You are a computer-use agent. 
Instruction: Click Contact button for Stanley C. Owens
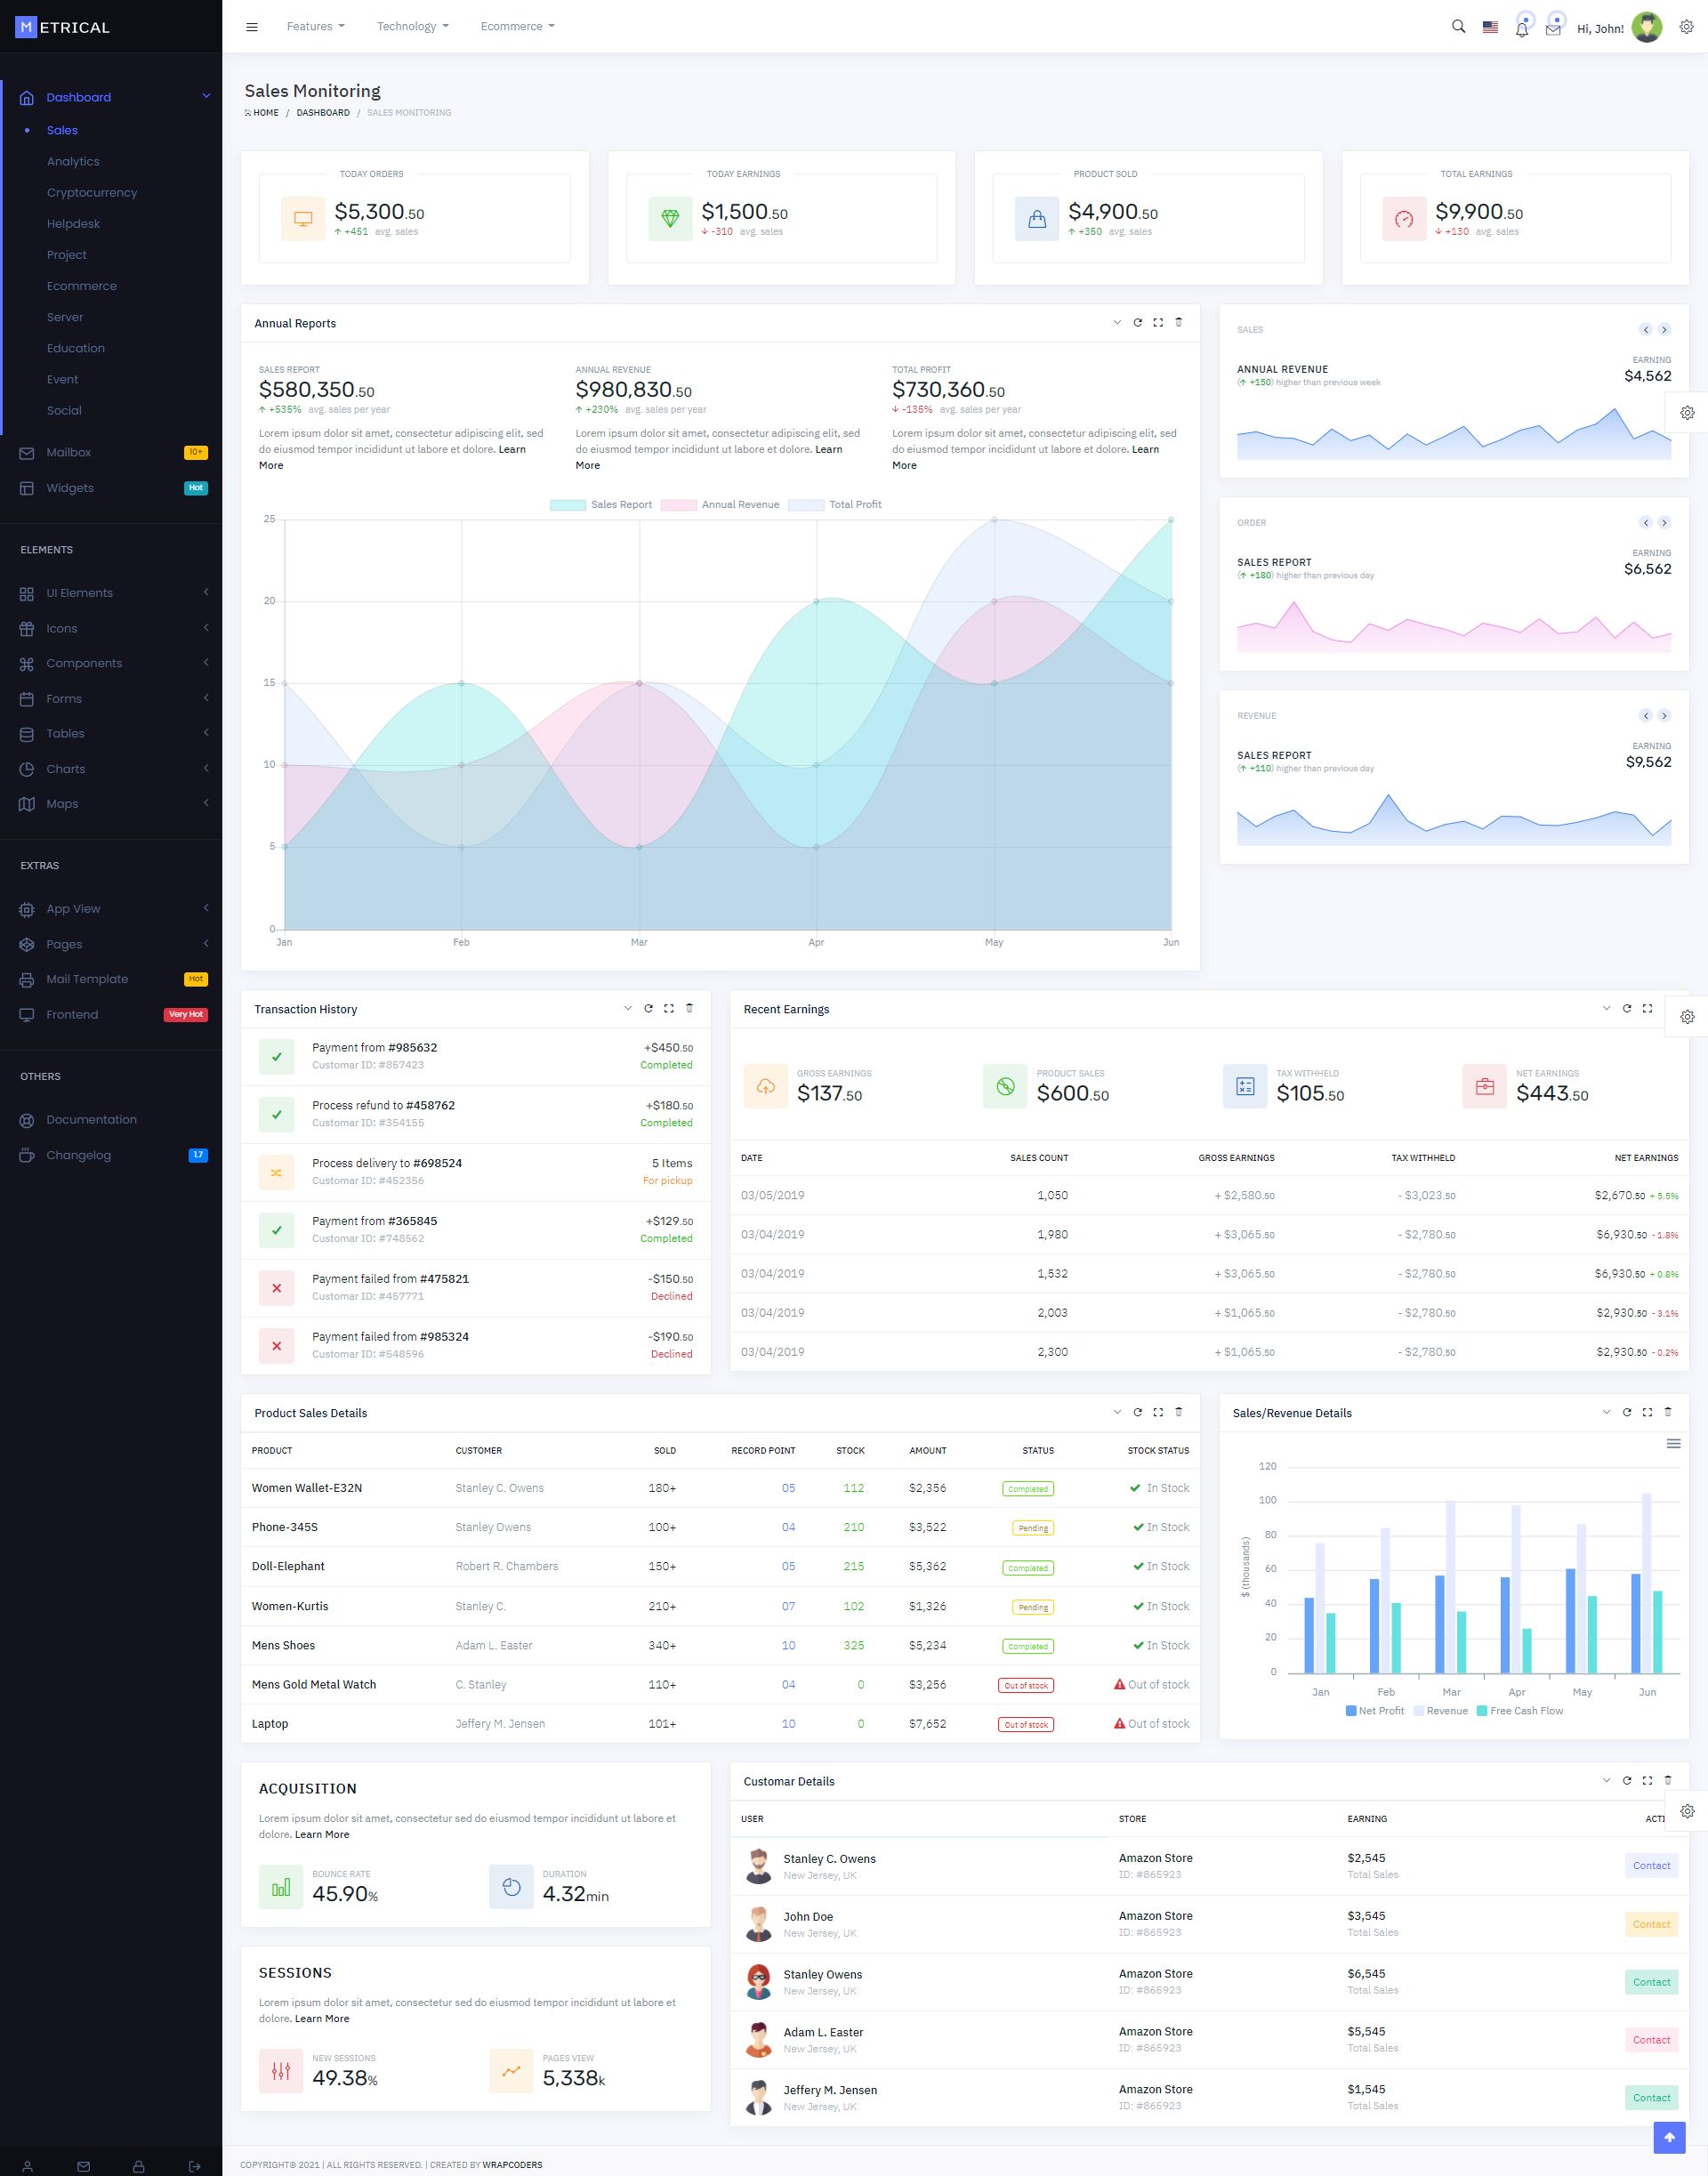pos(1650,1865)
